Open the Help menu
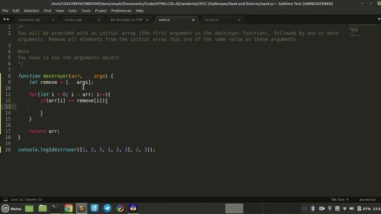 (x=139, y=11)
